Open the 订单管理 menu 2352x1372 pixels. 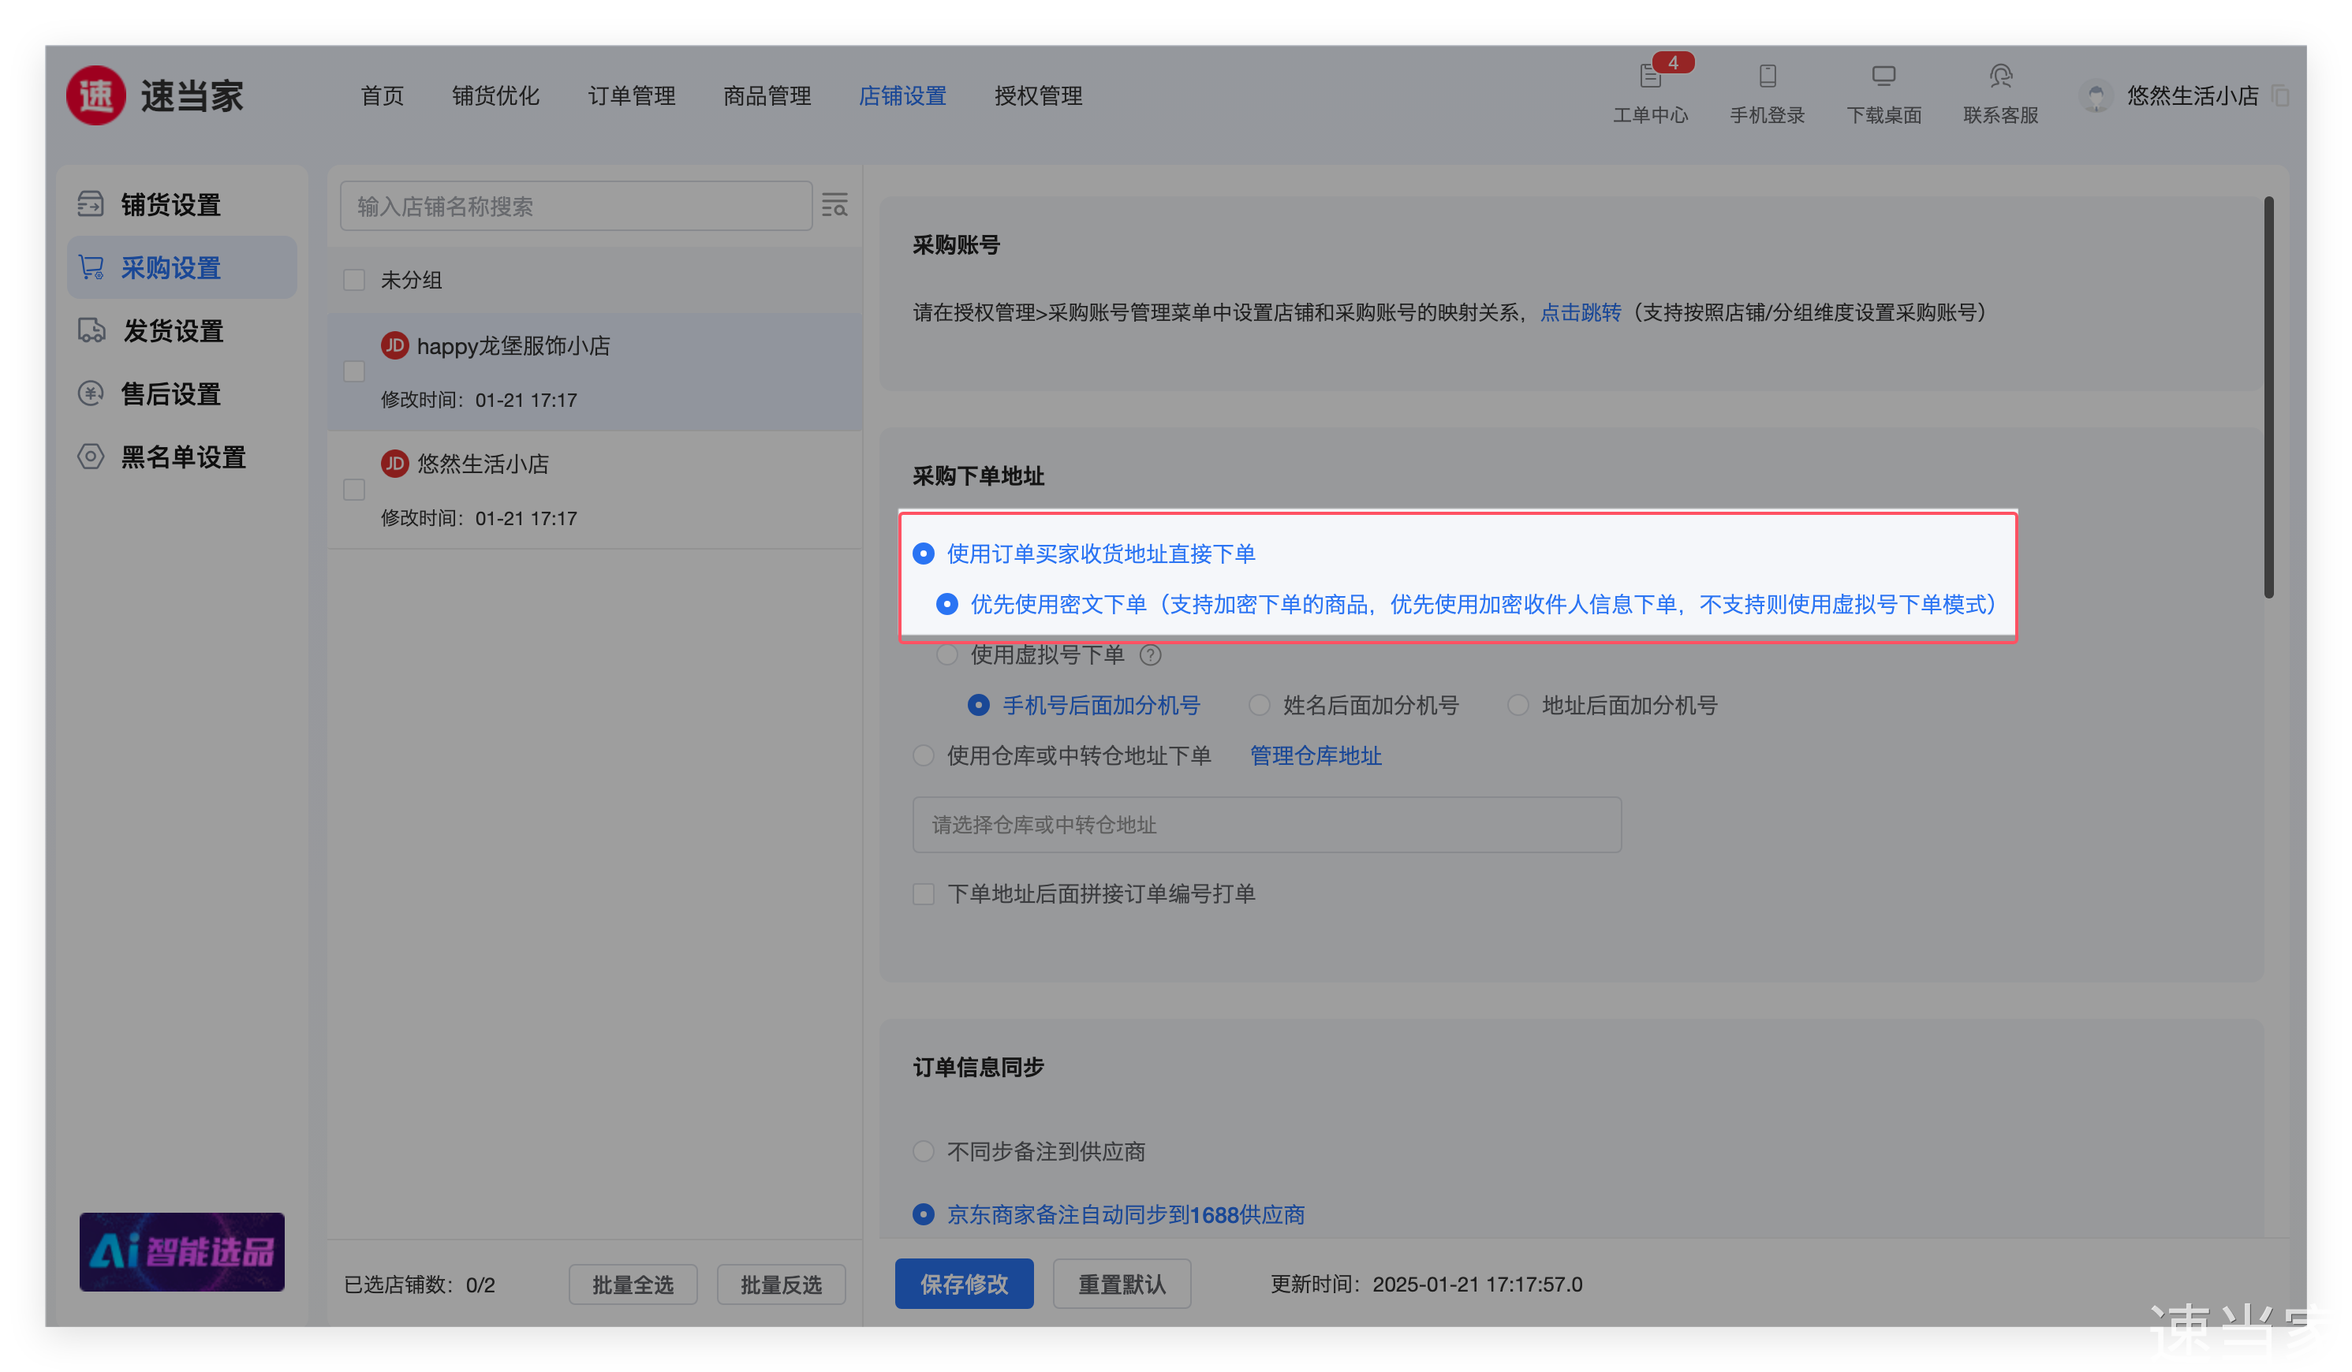[631, 96]
